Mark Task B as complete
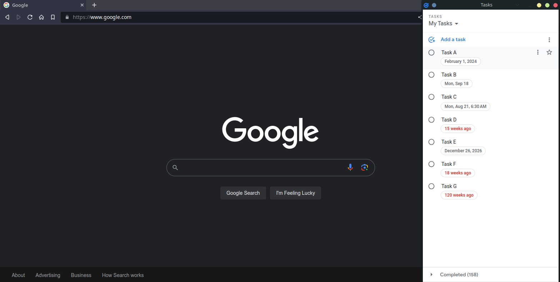Screen dimensions: 560x282 [431, 75]
